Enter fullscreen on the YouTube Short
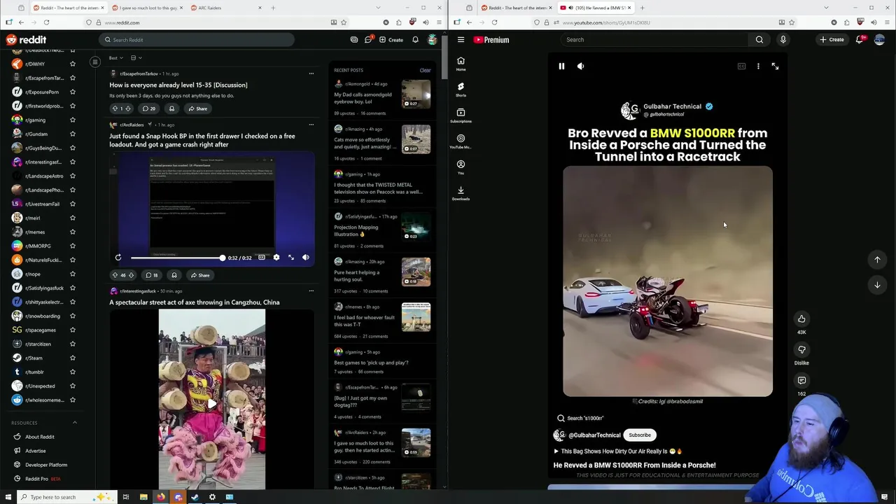Image resolution: width=896 pixels, height=504 pixels. (x=775, y=66)
